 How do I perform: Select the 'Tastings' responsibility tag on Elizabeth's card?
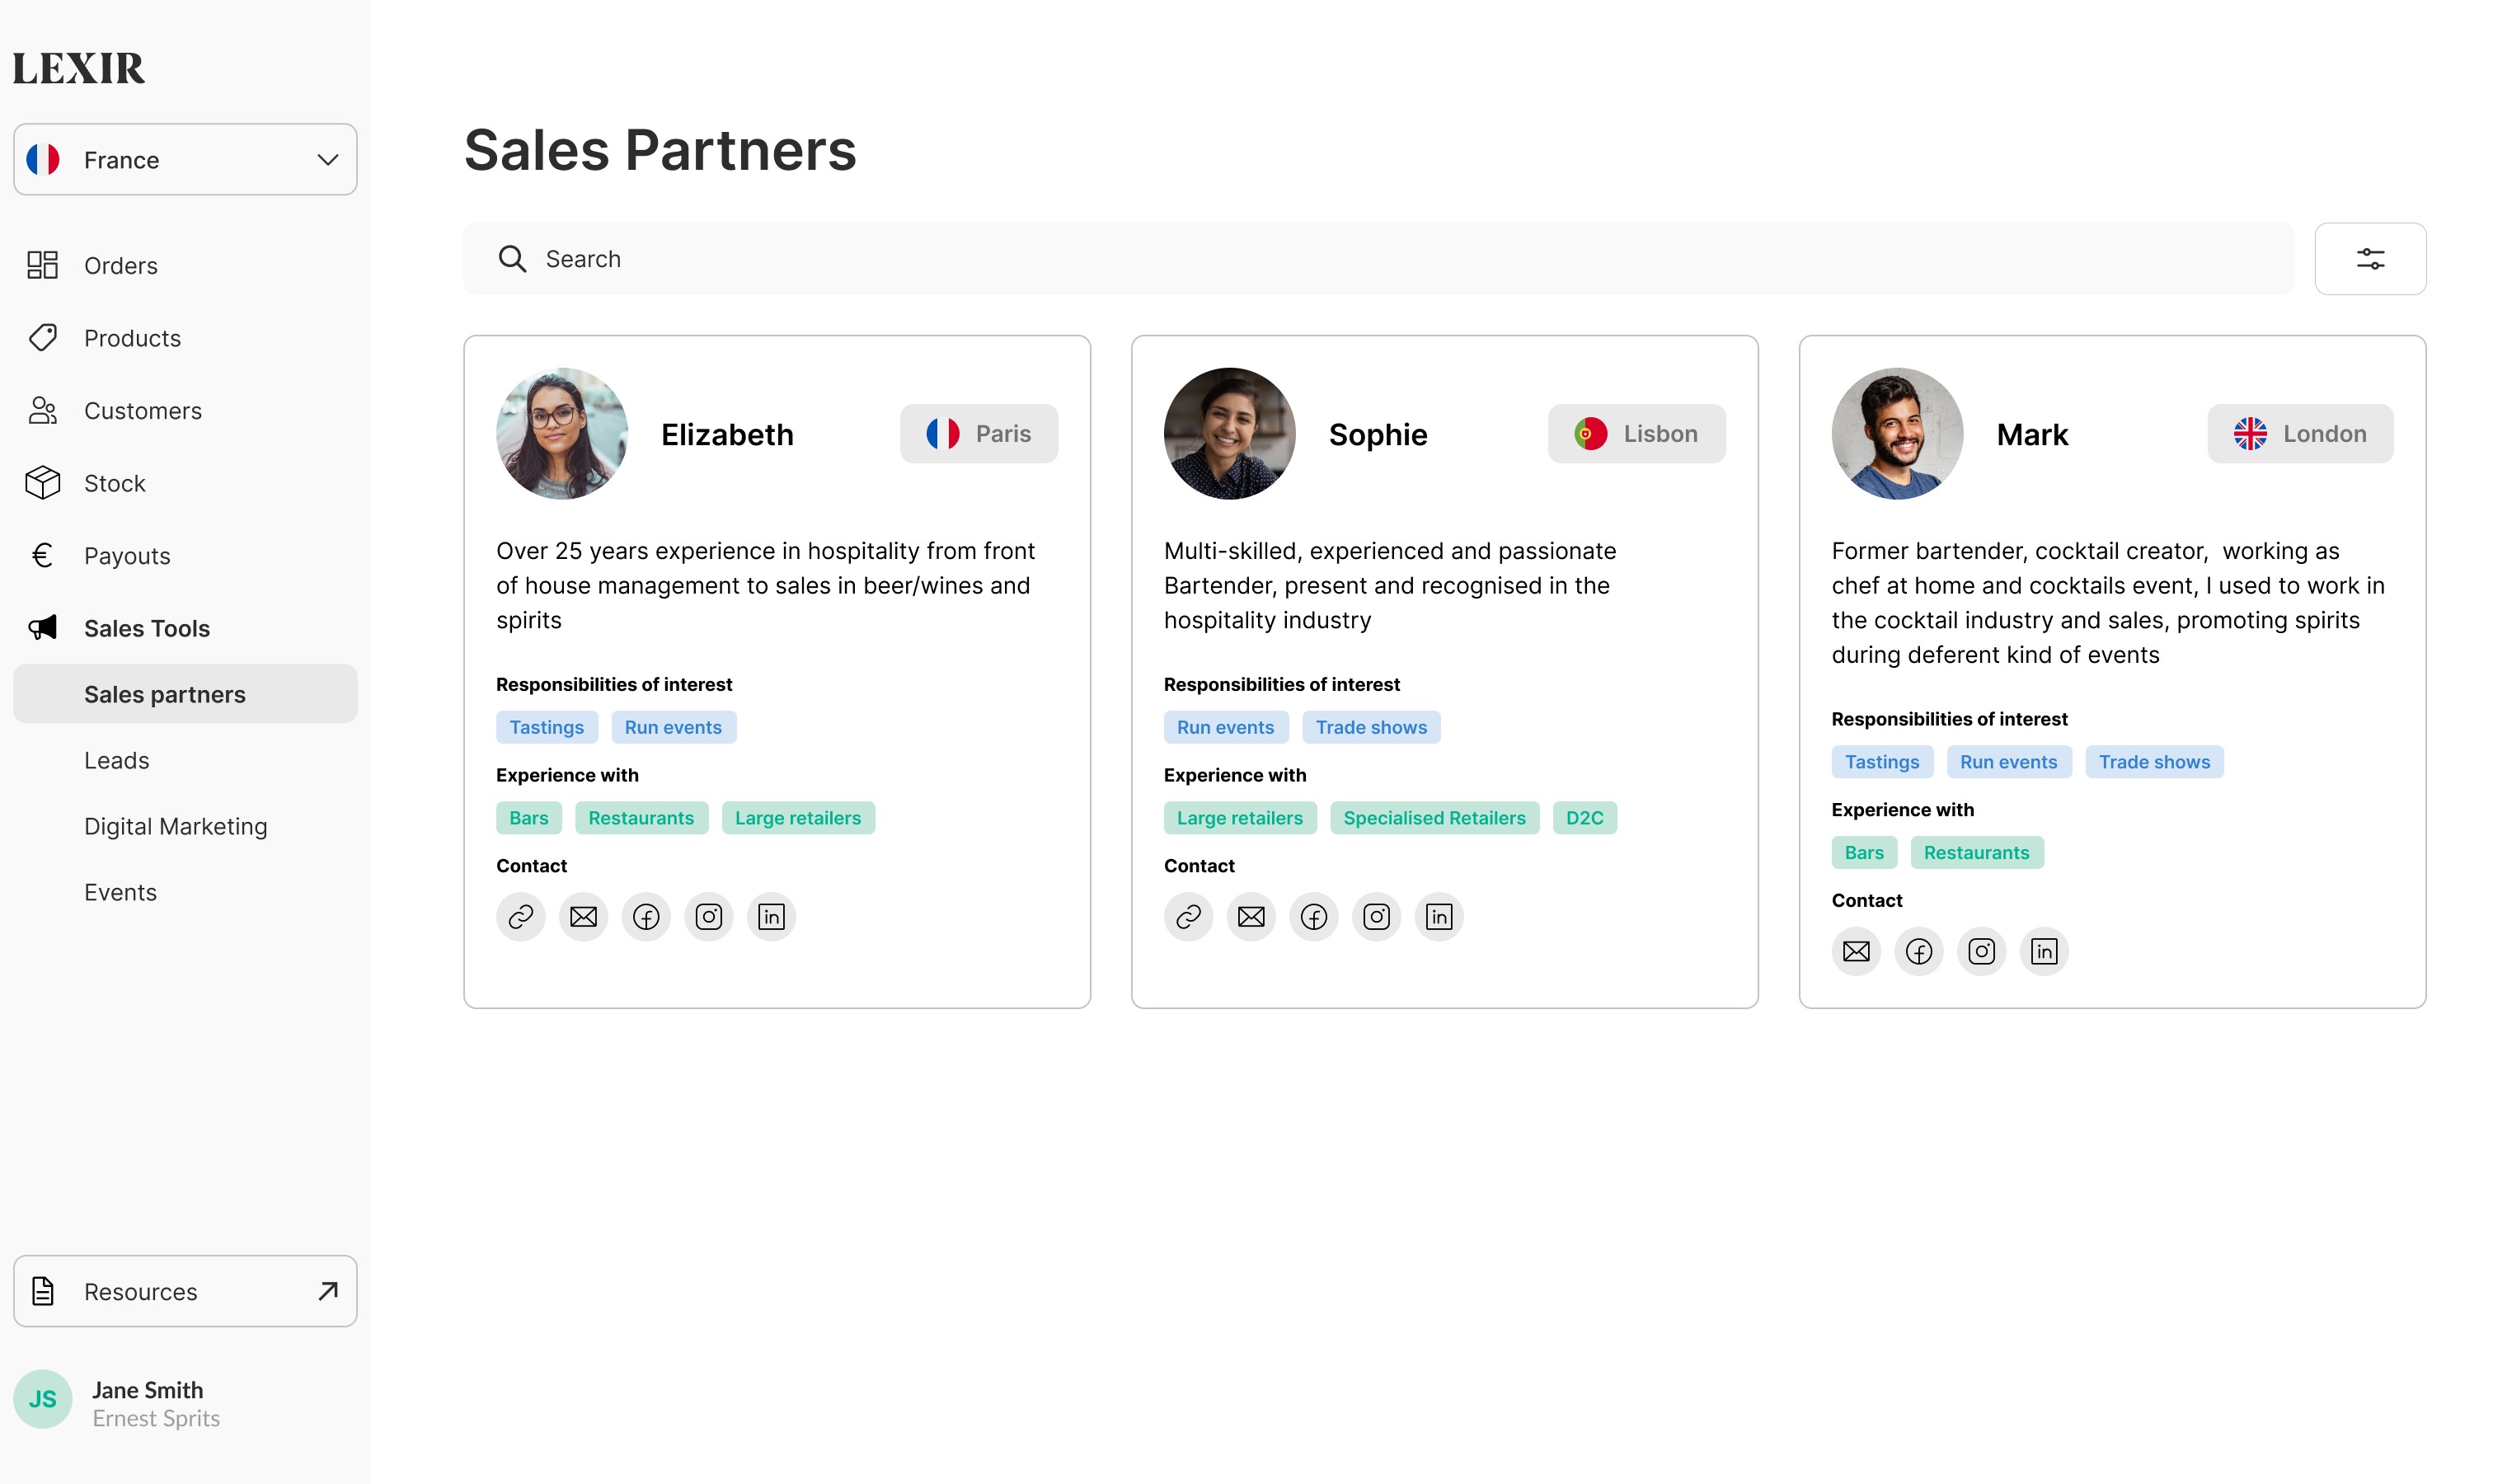pyautogui.click(x=547, y=727)
